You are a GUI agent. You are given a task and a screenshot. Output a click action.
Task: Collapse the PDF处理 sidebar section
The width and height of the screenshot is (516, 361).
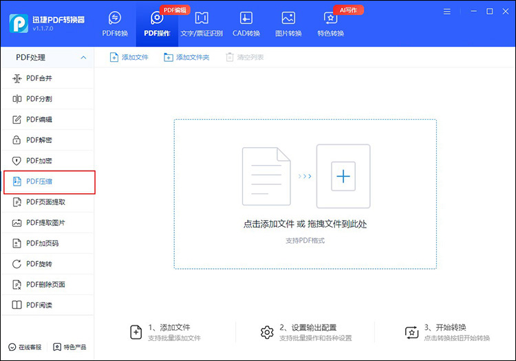(x=83, y=58)
